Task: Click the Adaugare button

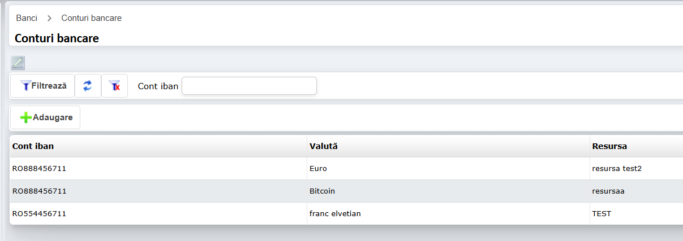Action: click(x=45, y=117)
